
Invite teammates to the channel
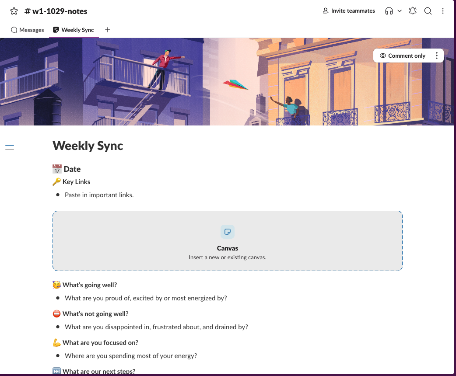click(x=349, y=11)
